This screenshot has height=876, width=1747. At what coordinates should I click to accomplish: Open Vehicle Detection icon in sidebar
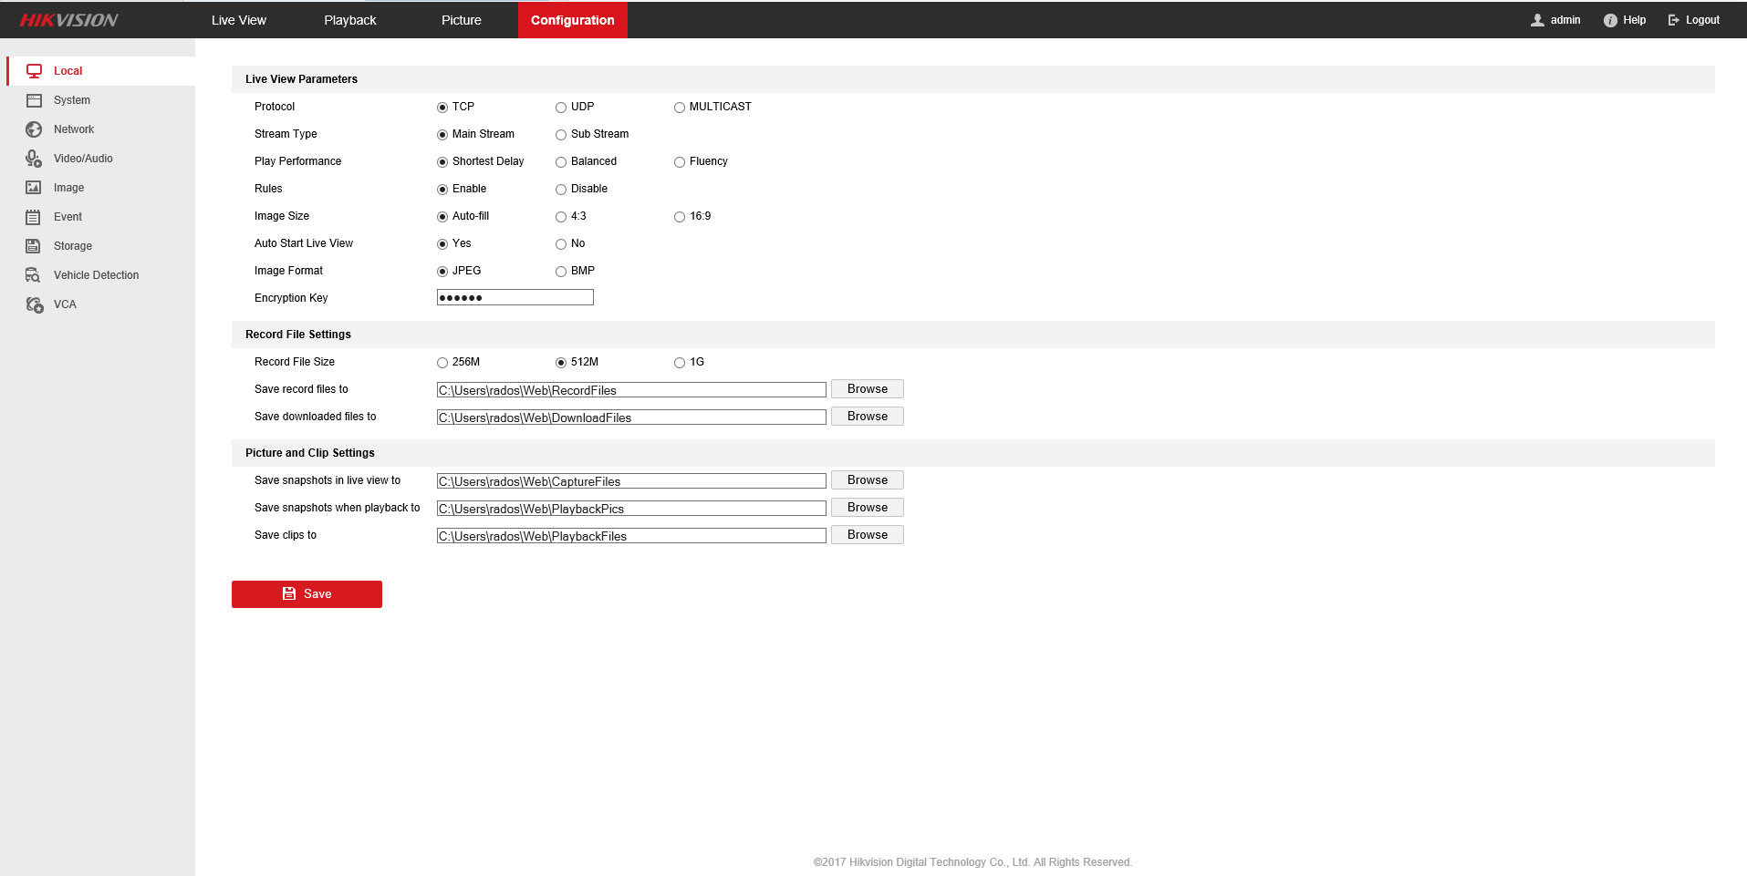pyautogui.click(x=34, y=275)
